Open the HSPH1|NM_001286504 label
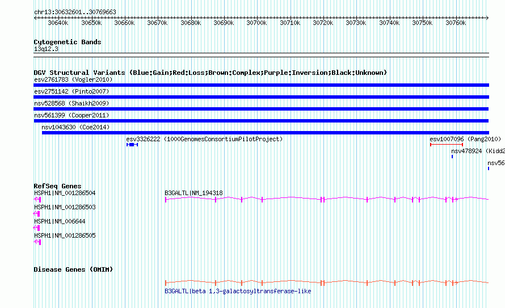 point(65,193)
